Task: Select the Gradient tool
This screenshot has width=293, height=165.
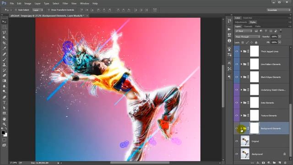Action: (4, 81)
